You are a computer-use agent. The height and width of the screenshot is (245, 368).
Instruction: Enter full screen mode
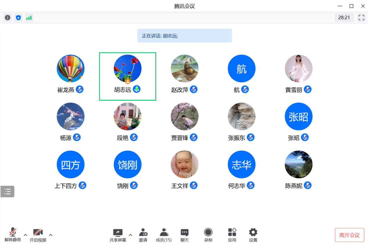361,17
